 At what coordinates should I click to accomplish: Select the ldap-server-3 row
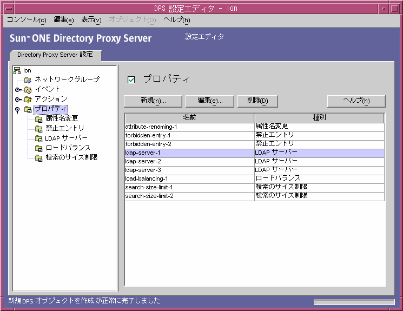[254, 170]
